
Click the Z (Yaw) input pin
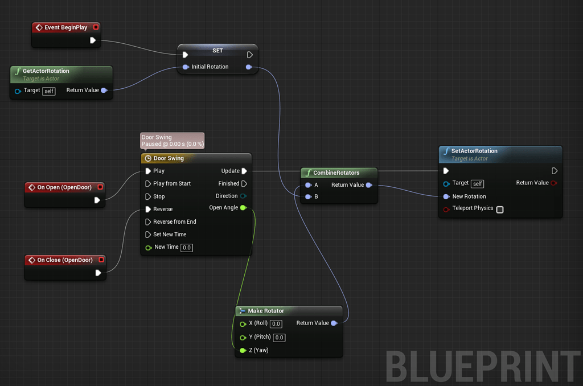click(243, 350)
